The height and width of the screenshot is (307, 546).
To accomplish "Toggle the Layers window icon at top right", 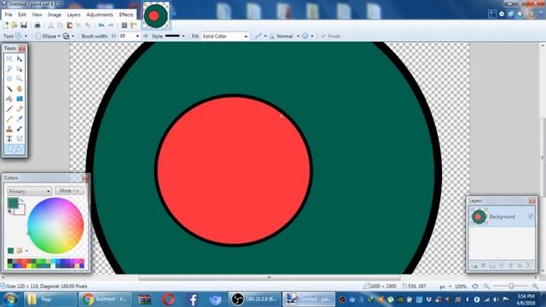I will pos(511,14).
